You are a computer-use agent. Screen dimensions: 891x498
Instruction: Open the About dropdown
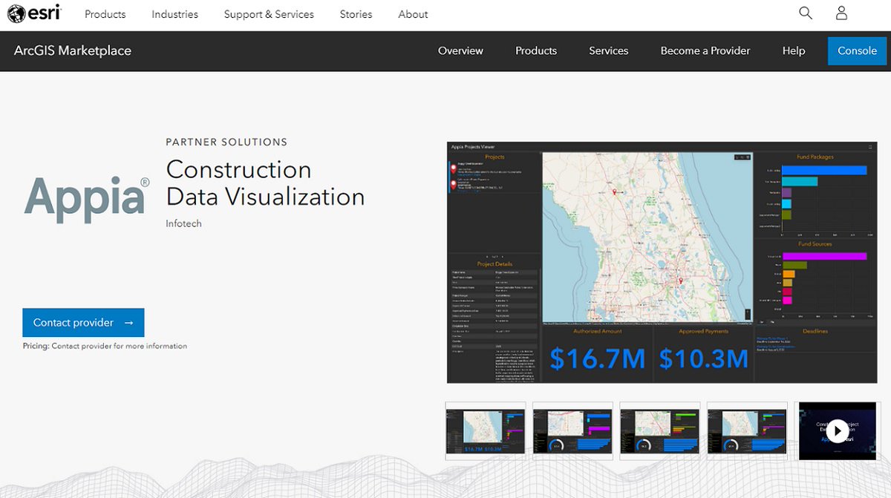[x=412, y=13]
